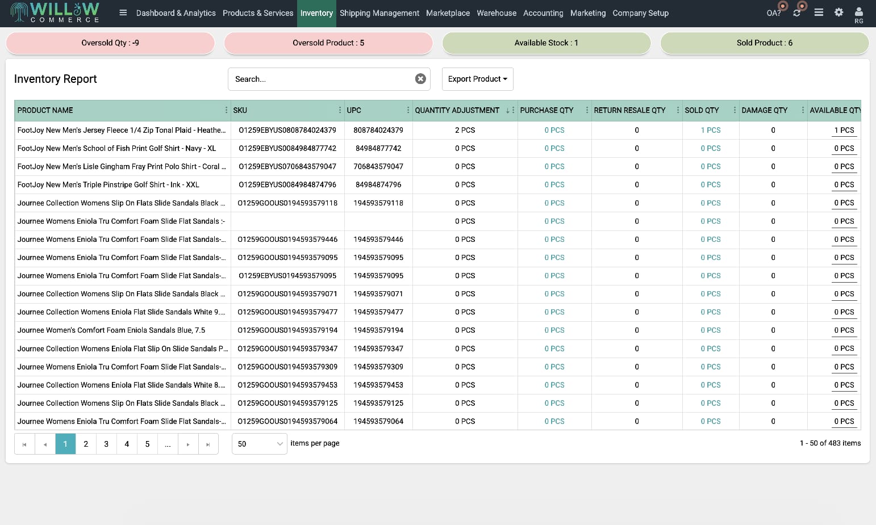This screenshot has width=876, height=525.
Task: Go to the last page of results
Action: coord(208,444)
